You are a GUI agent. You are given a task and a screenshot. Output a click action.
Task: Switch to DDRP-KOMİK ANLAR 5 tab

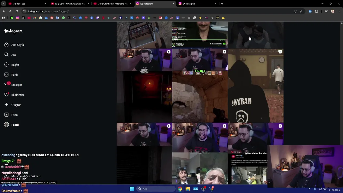(70, 4)
